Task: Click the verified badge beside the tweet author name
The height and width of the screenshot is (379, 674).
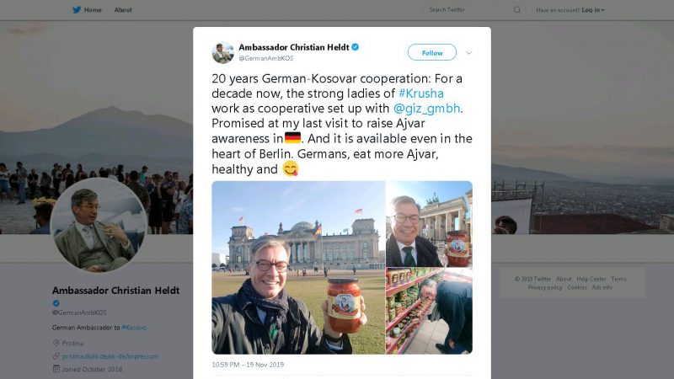Action: [356, 47]
